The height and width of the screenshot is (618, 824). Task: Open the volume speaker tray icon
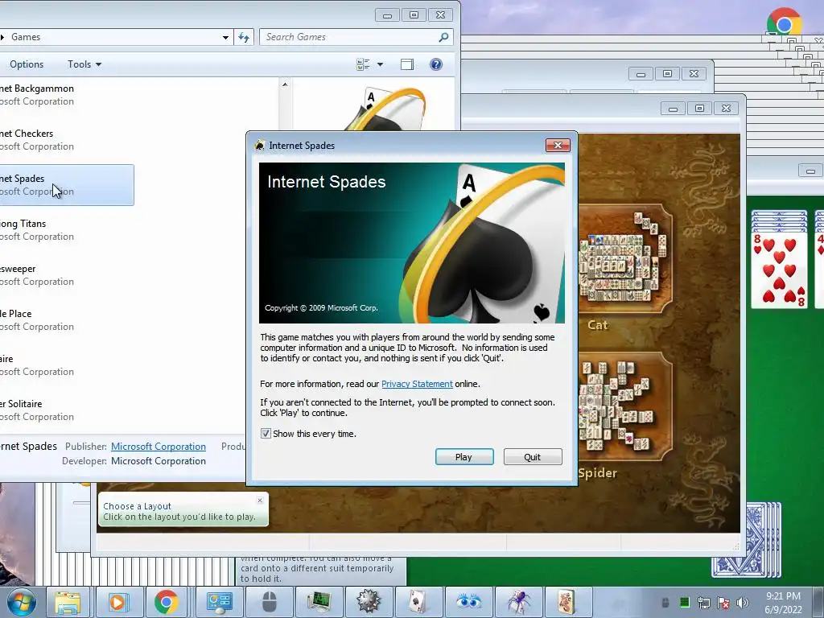coord(743,603)
